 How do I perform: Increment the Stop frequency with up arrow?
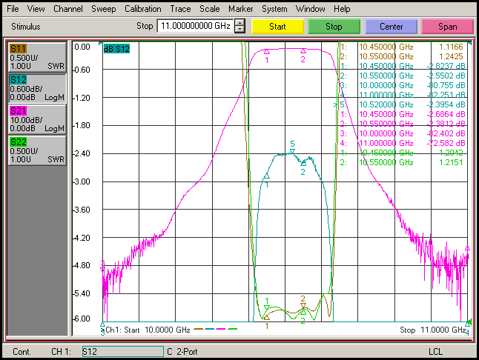click(239, 23)
